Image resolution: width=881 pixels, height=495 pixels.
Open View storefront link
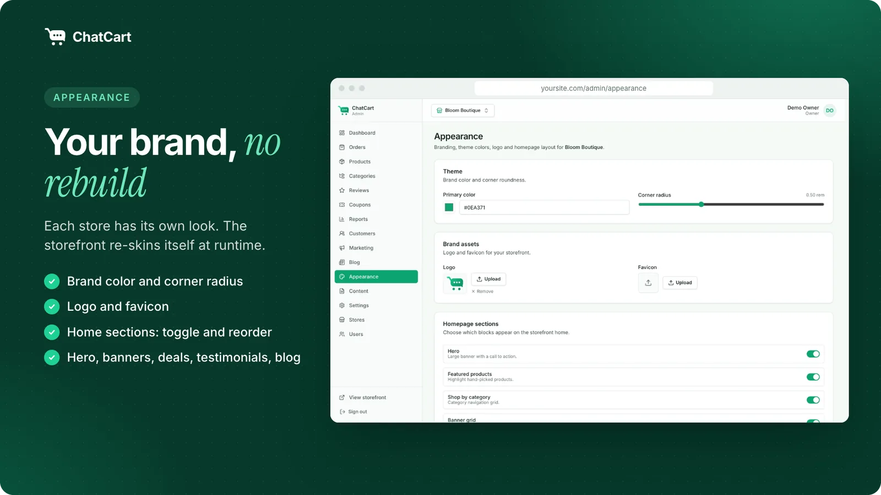click(x=363, y=398)
